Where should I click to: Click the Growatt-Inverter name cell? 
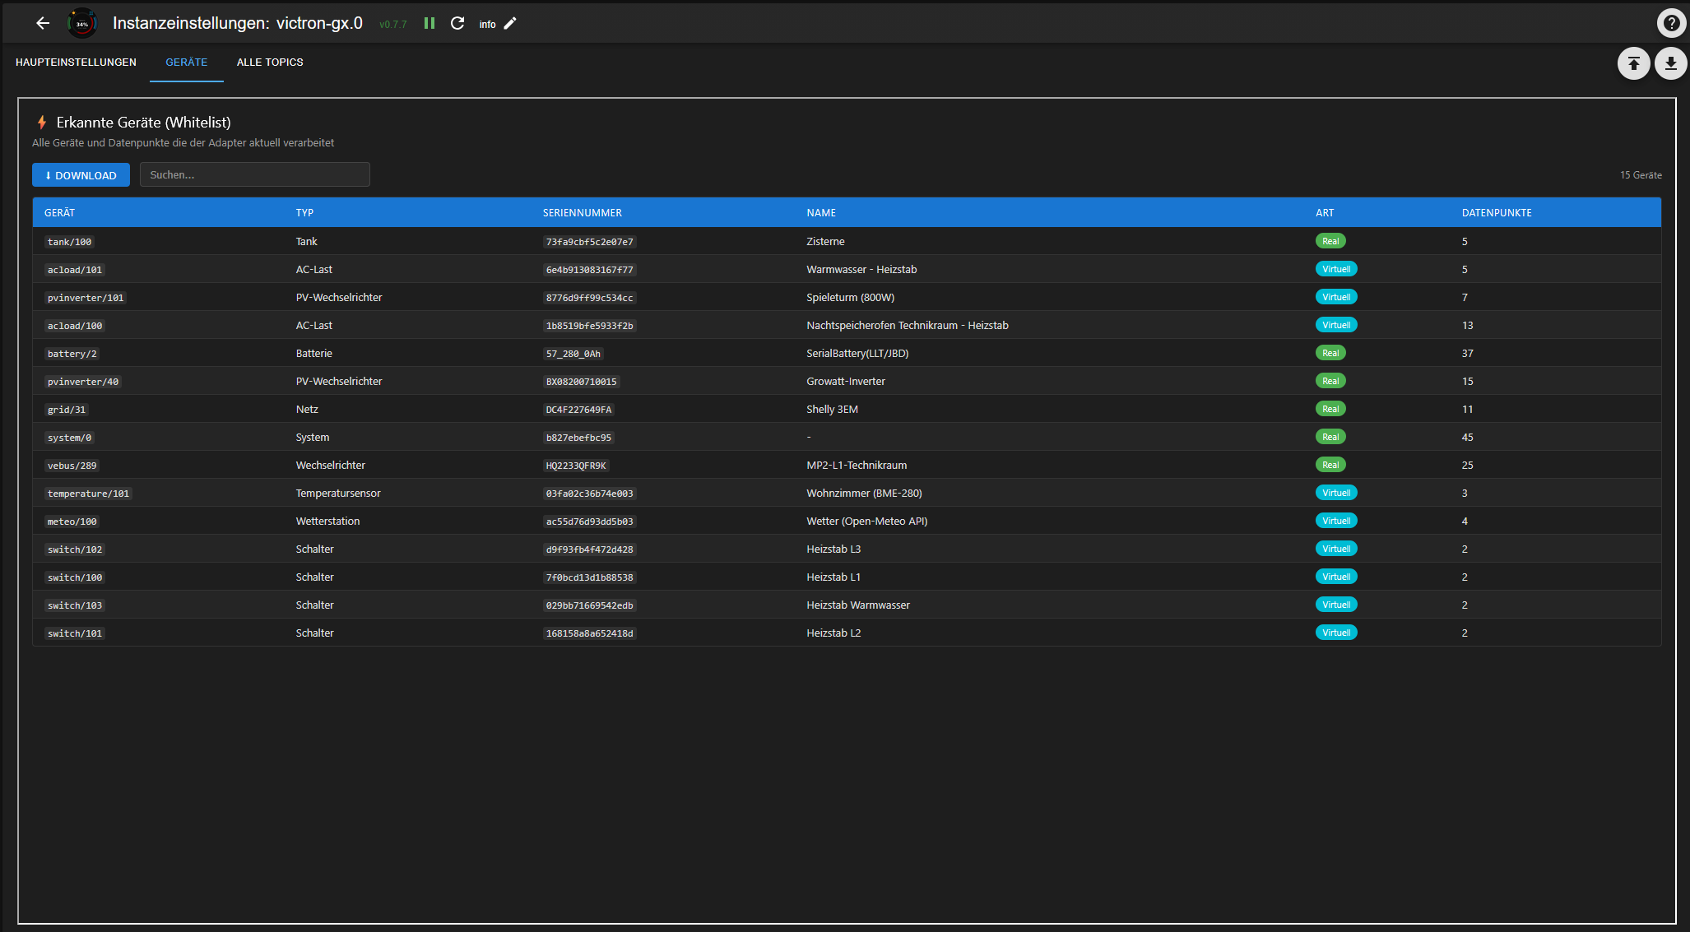(x=846, y=381)
